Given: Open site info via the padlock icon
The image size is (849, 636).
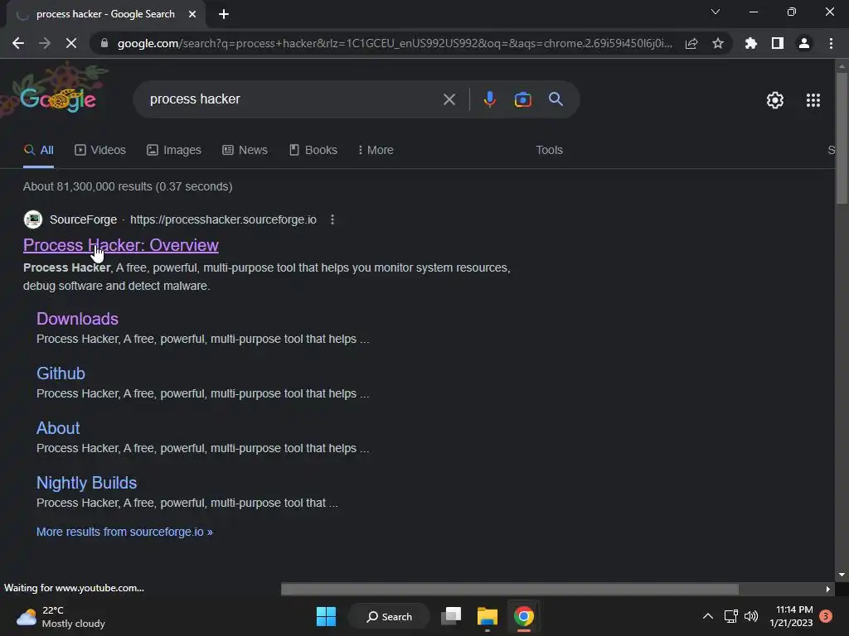Looking at the screenshot, I should click(x=104, y=43).
